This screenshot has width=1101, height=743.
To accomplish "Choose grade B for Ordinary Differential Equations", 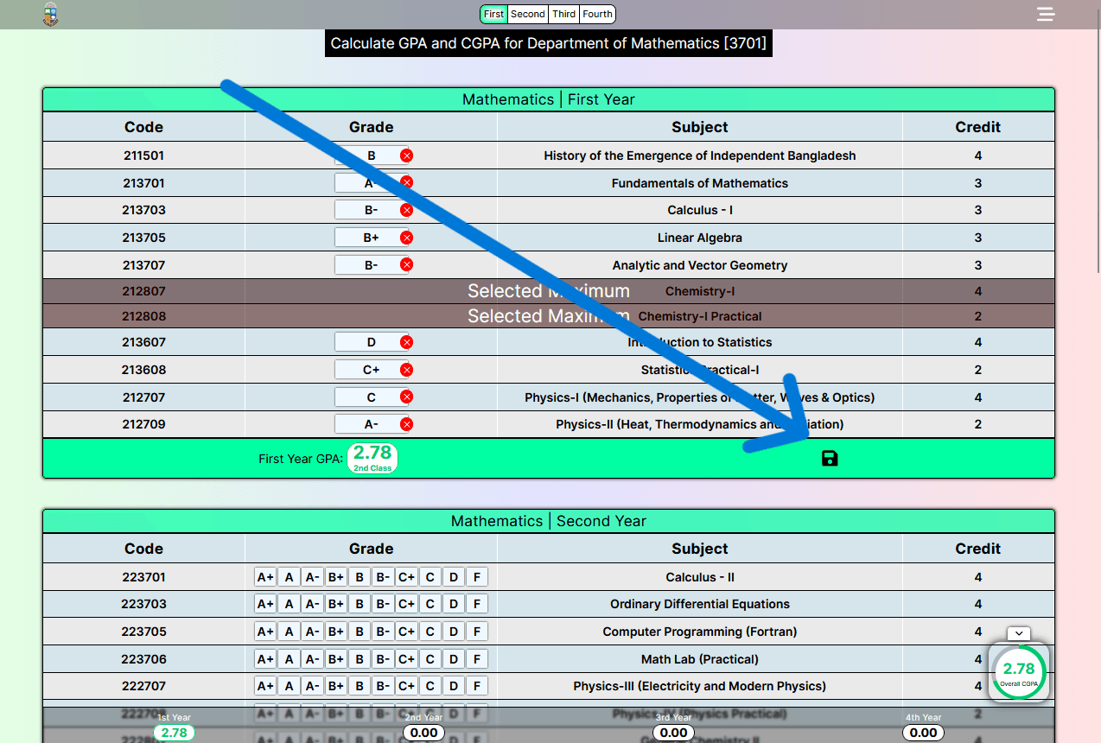I will (360, 604).
